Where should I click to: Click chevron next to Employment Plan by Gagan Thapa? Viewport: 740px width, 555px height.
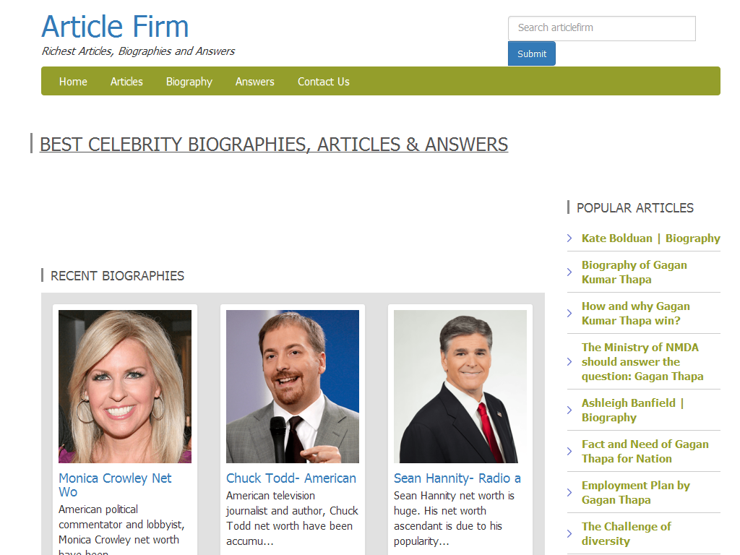(569, 493)
